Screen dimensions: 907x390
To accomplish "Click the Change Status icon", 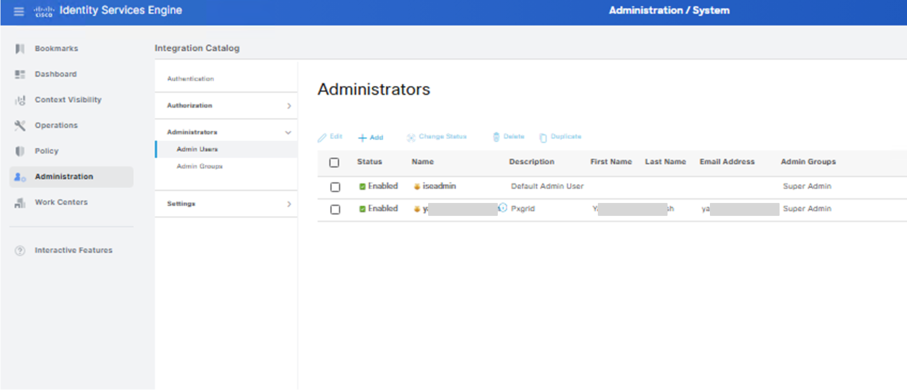I will tap(411, 138).
